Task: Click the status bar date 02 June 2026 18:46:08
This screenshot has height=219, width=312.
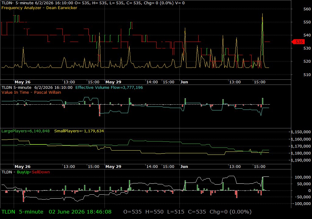Action: (80, 212)
